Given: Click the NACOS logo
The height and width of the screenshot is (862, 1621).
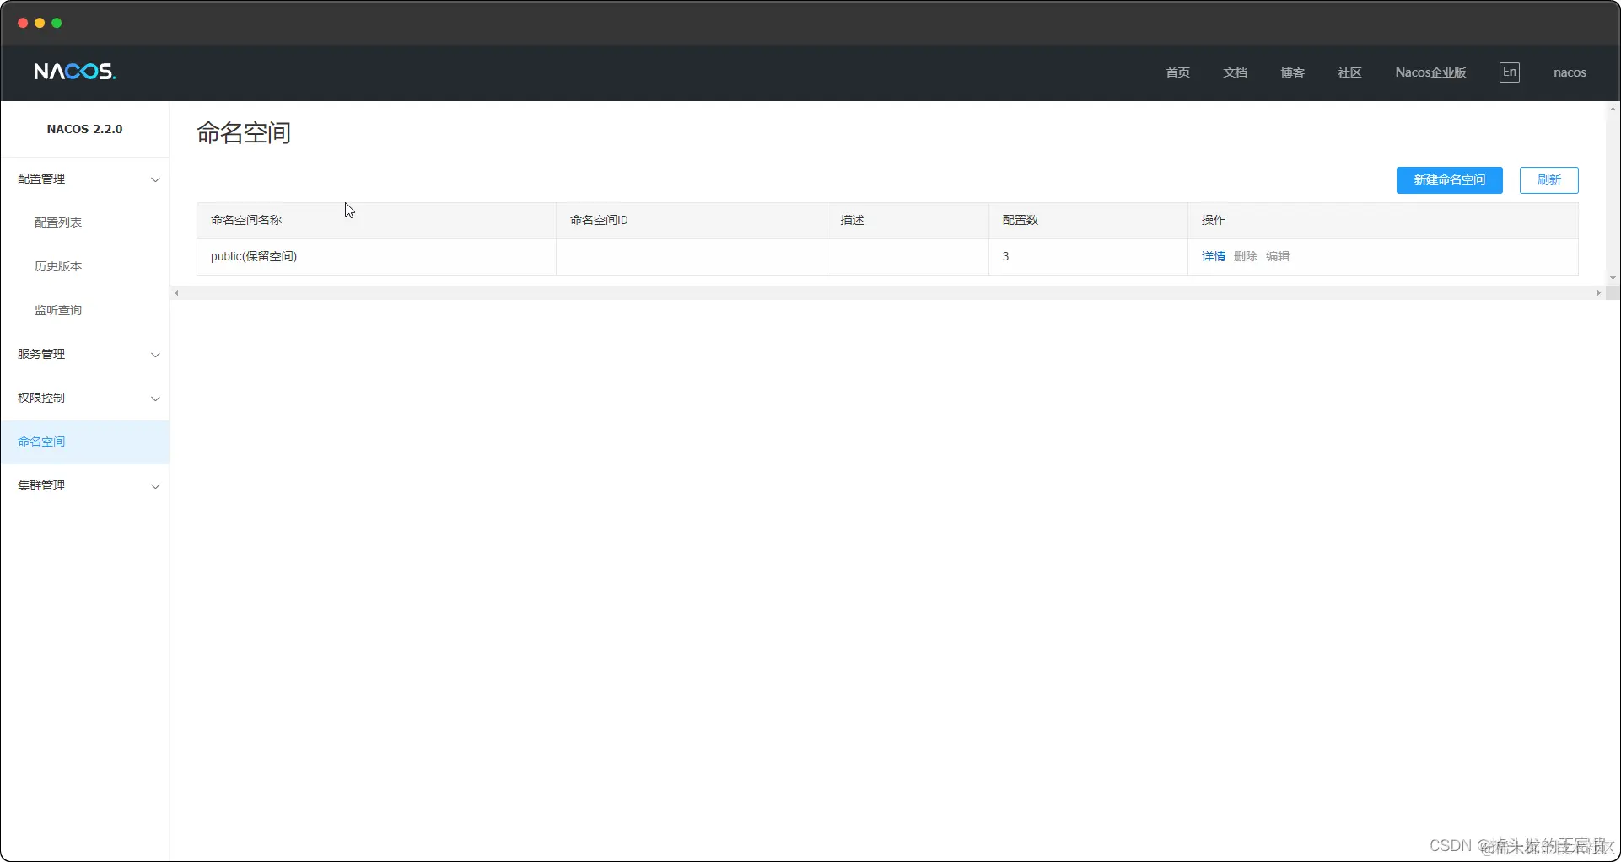Looking at the screenshot, I should (x=75, y=72).
